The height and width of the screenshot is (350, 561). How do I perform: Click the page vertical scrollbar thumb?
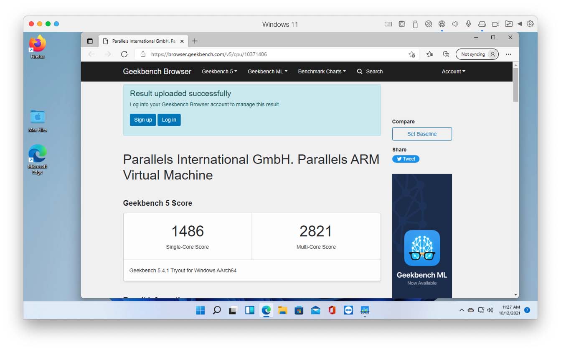(x=515, y=84)
